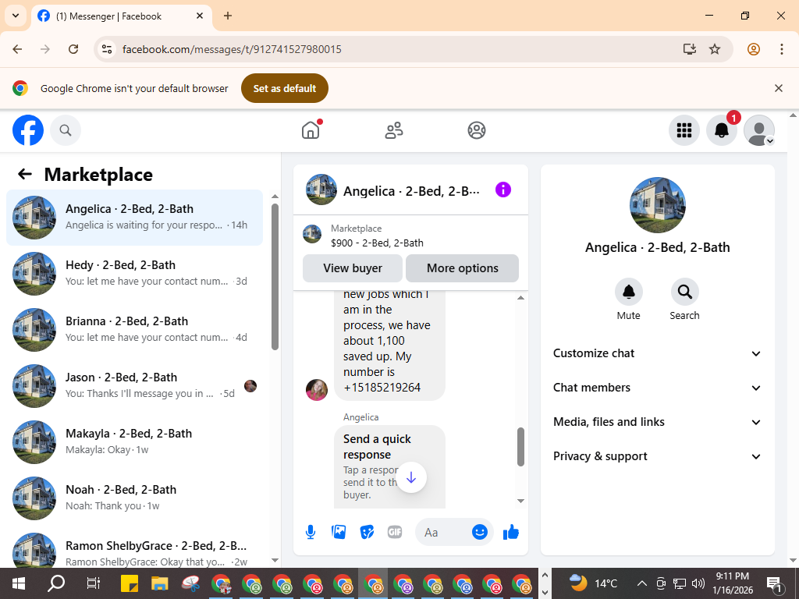Open Angelica 2-Bed, 2-Bath conversation
The image size is (799, 599).
click(134, 218)
